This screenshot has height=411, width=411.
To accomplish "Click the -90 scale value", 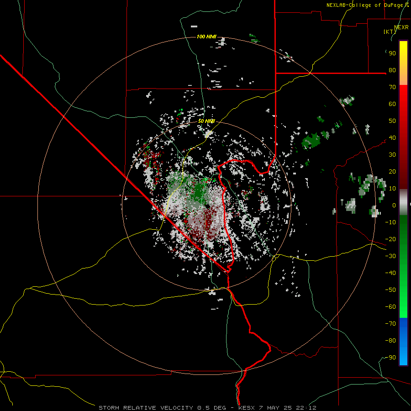I will pyautogui.click(x=390, y=358).
